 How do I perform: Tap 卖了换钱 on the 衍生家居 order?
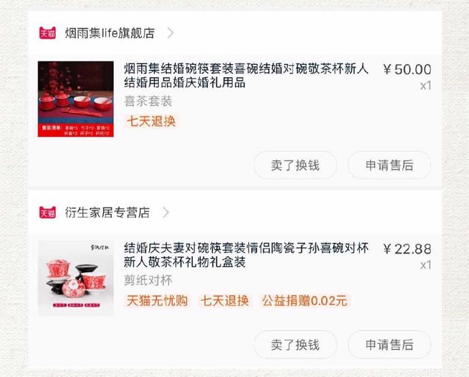[295, 345]
